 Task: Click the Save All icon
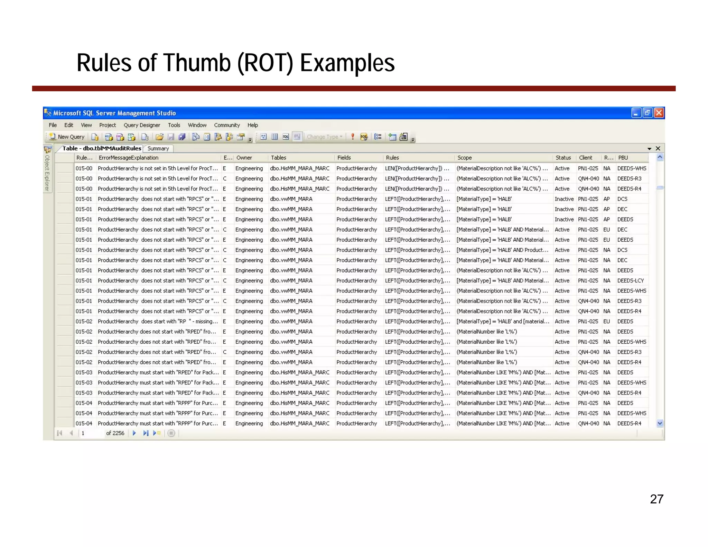[x=182, y=137]
